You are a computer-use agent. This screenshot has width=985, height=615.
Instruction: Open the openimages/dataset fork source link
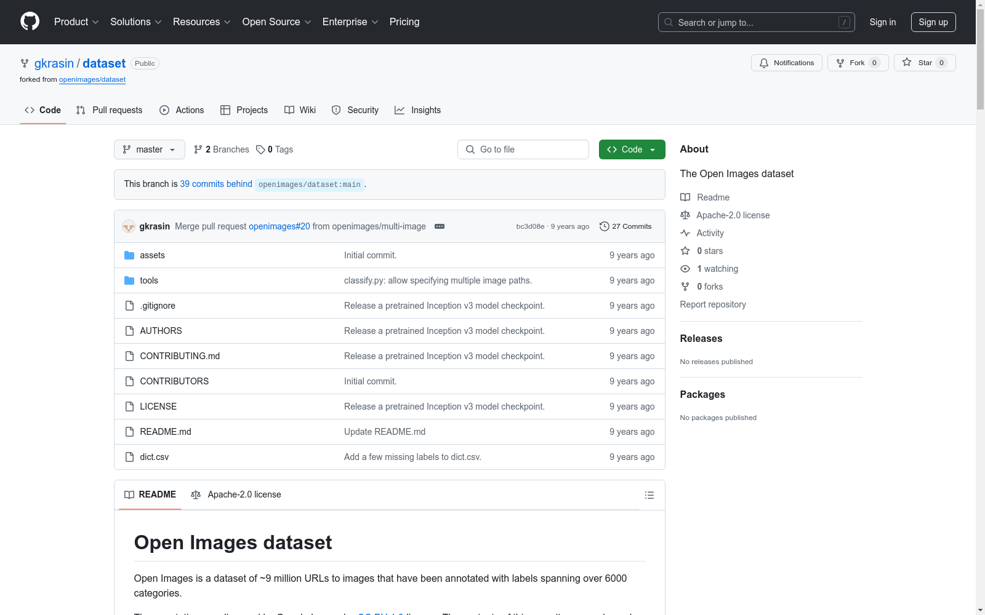(x=92, y=79)
